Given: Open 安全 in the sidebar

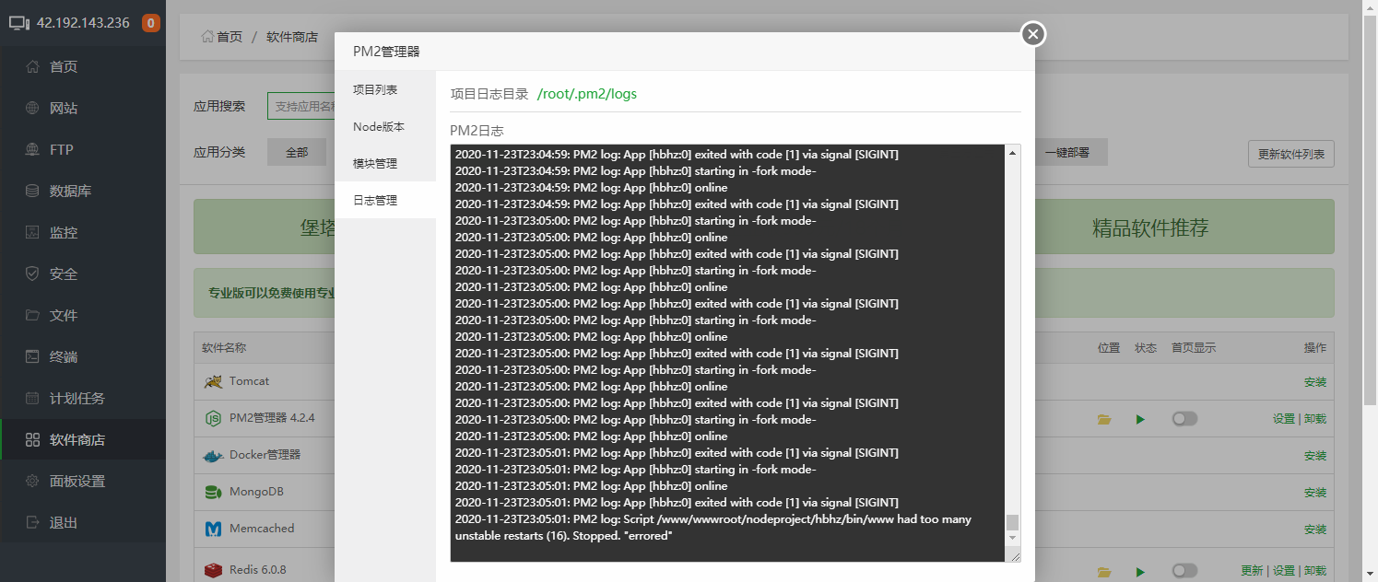Looking at the screenshot, I should pos(83,274).
